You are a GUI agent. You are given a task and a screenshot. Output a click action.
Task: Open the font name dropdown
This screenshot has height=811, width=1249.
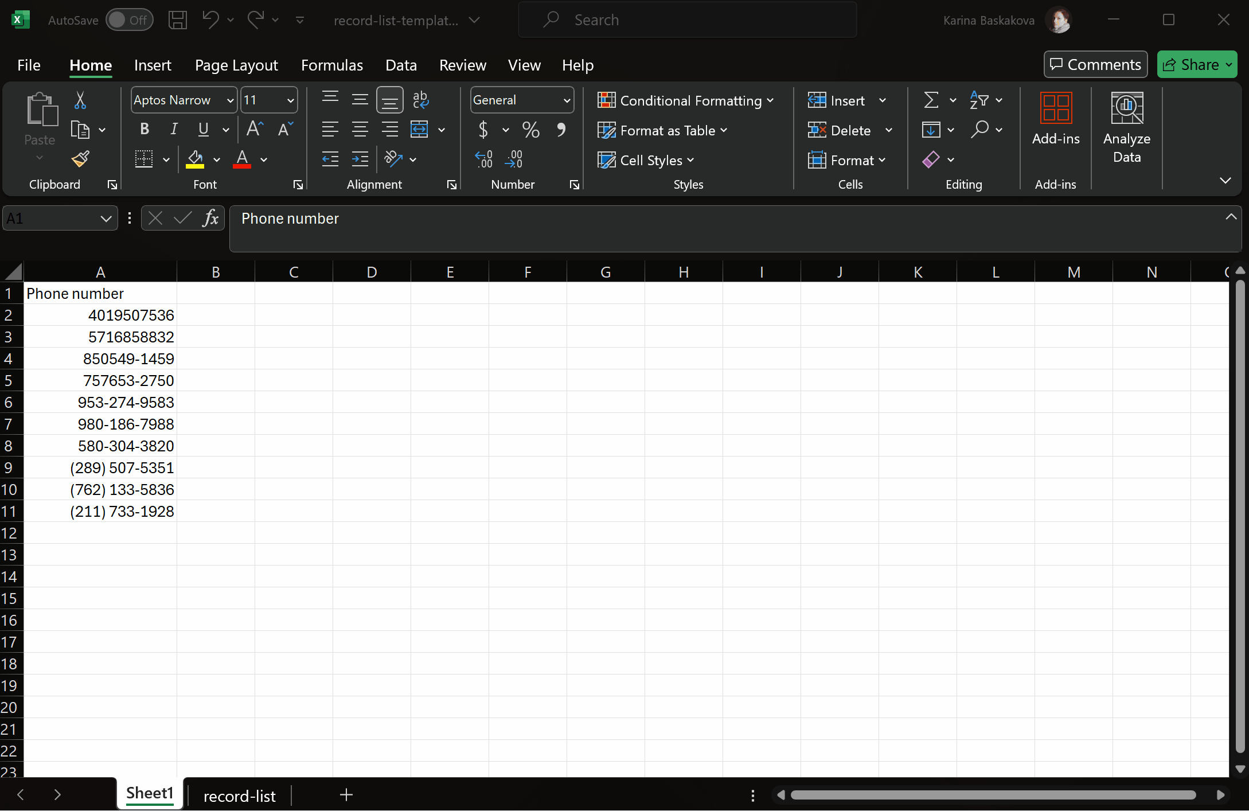click(230, 100)
